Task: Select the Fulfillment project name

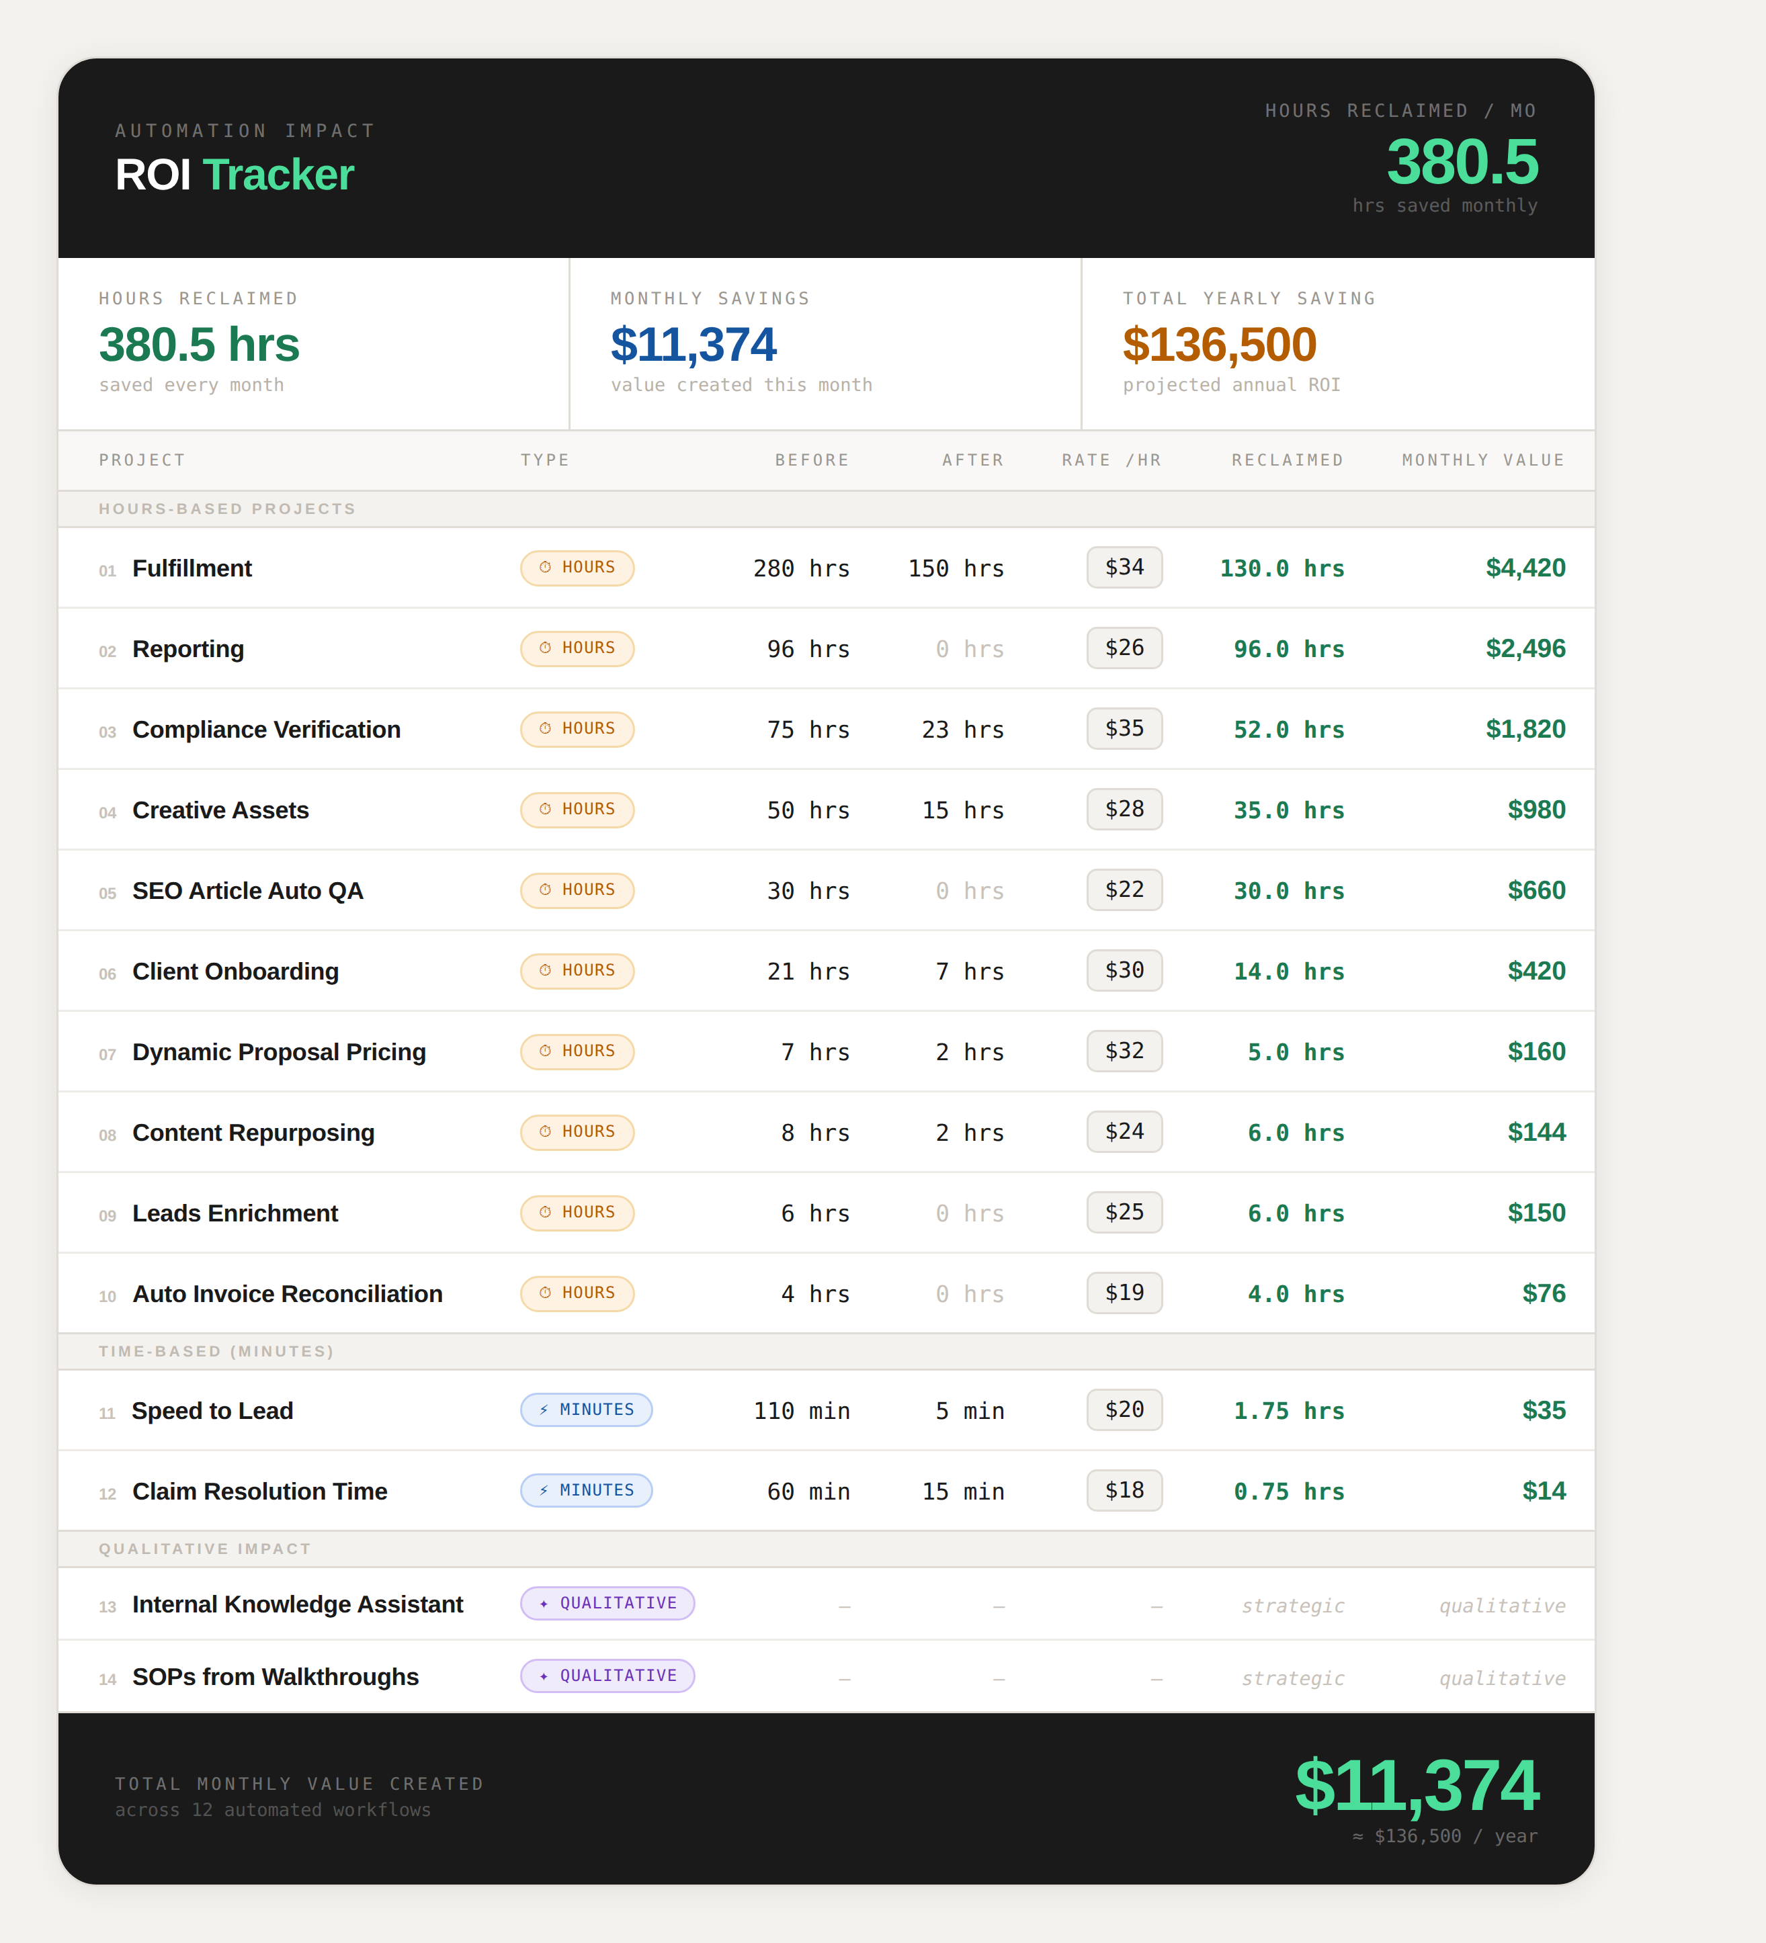Action: pos(192,568)
